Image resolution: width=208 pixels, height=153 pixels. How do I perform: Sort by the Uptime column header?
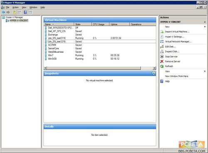119,24
